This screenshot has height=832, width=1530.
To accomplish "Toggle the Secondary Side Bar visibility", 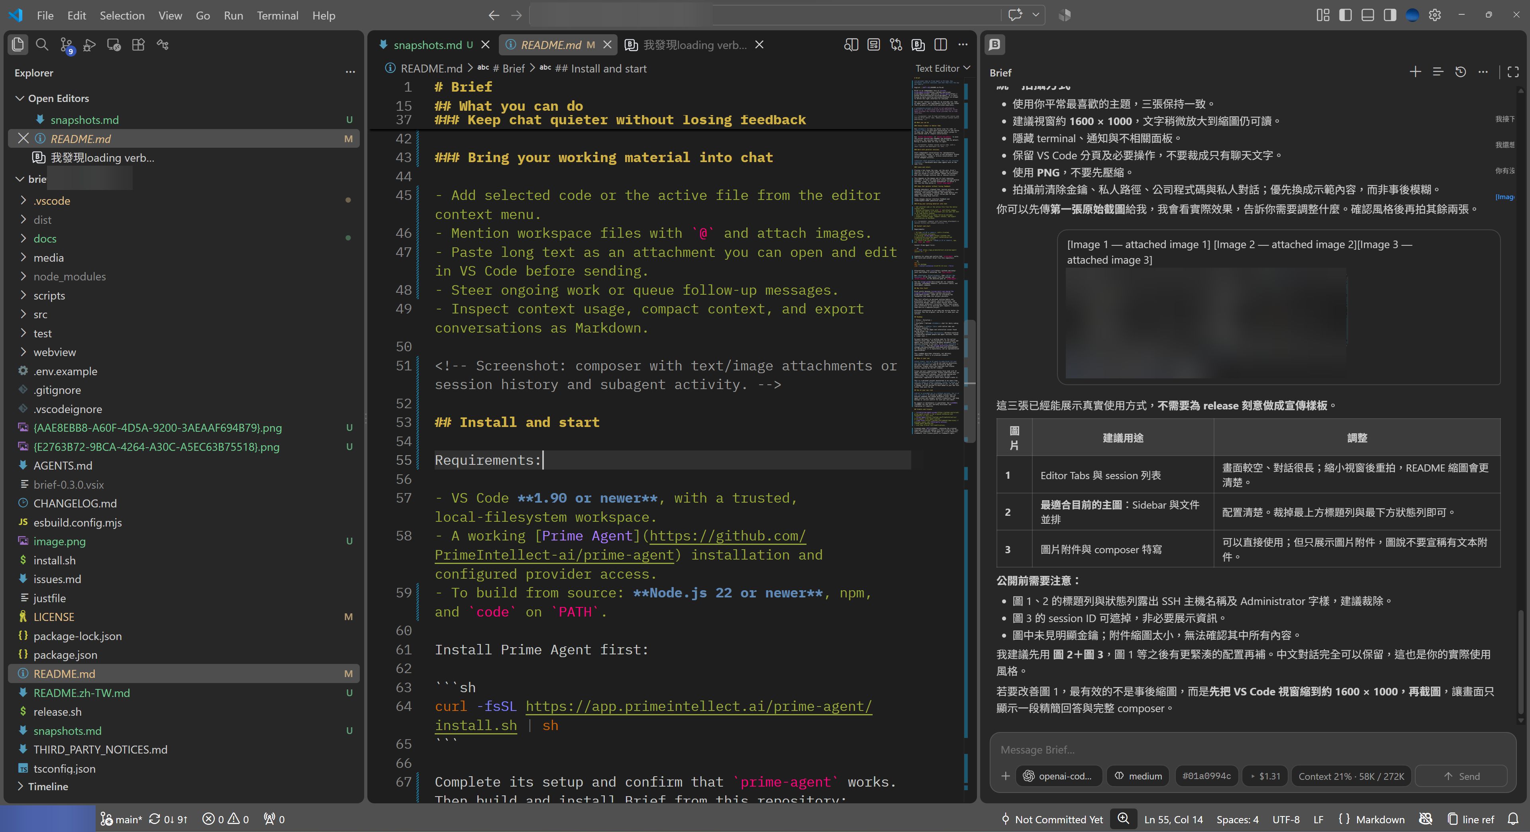I will 1390,16.
